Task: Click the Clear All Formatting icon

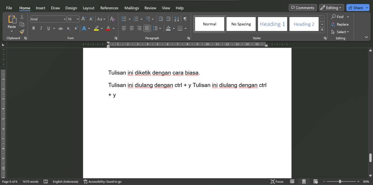Action: (x=113, y=19)
